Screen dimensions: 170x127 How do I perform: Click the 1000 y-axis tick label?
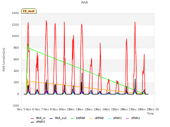point(15,36)
